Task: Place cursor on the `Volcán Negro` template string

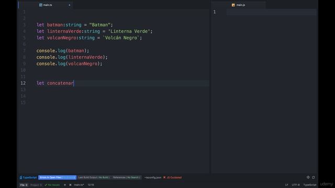Action: pos(121,38)
